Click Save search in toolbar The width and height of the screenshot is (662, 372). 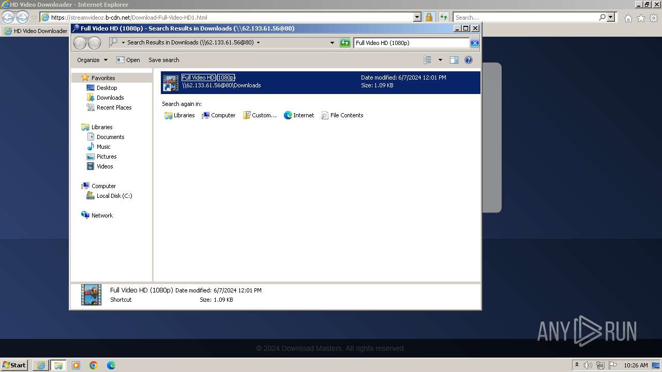pyautogui.click(x=163, y=60)
